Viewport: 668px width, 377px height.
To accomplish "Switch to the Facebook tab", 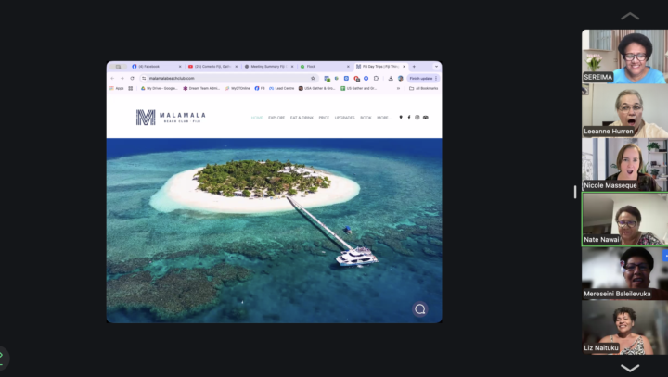I will coord(156,67).
